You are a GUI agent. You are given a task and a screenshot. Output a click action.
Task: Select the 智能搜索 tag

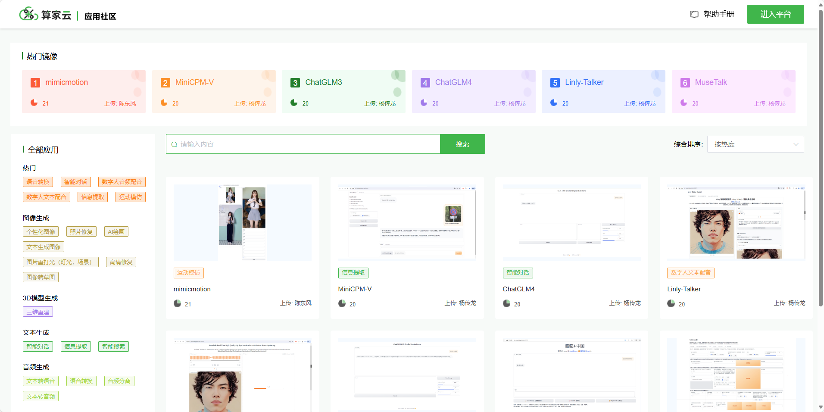[114, 346]
